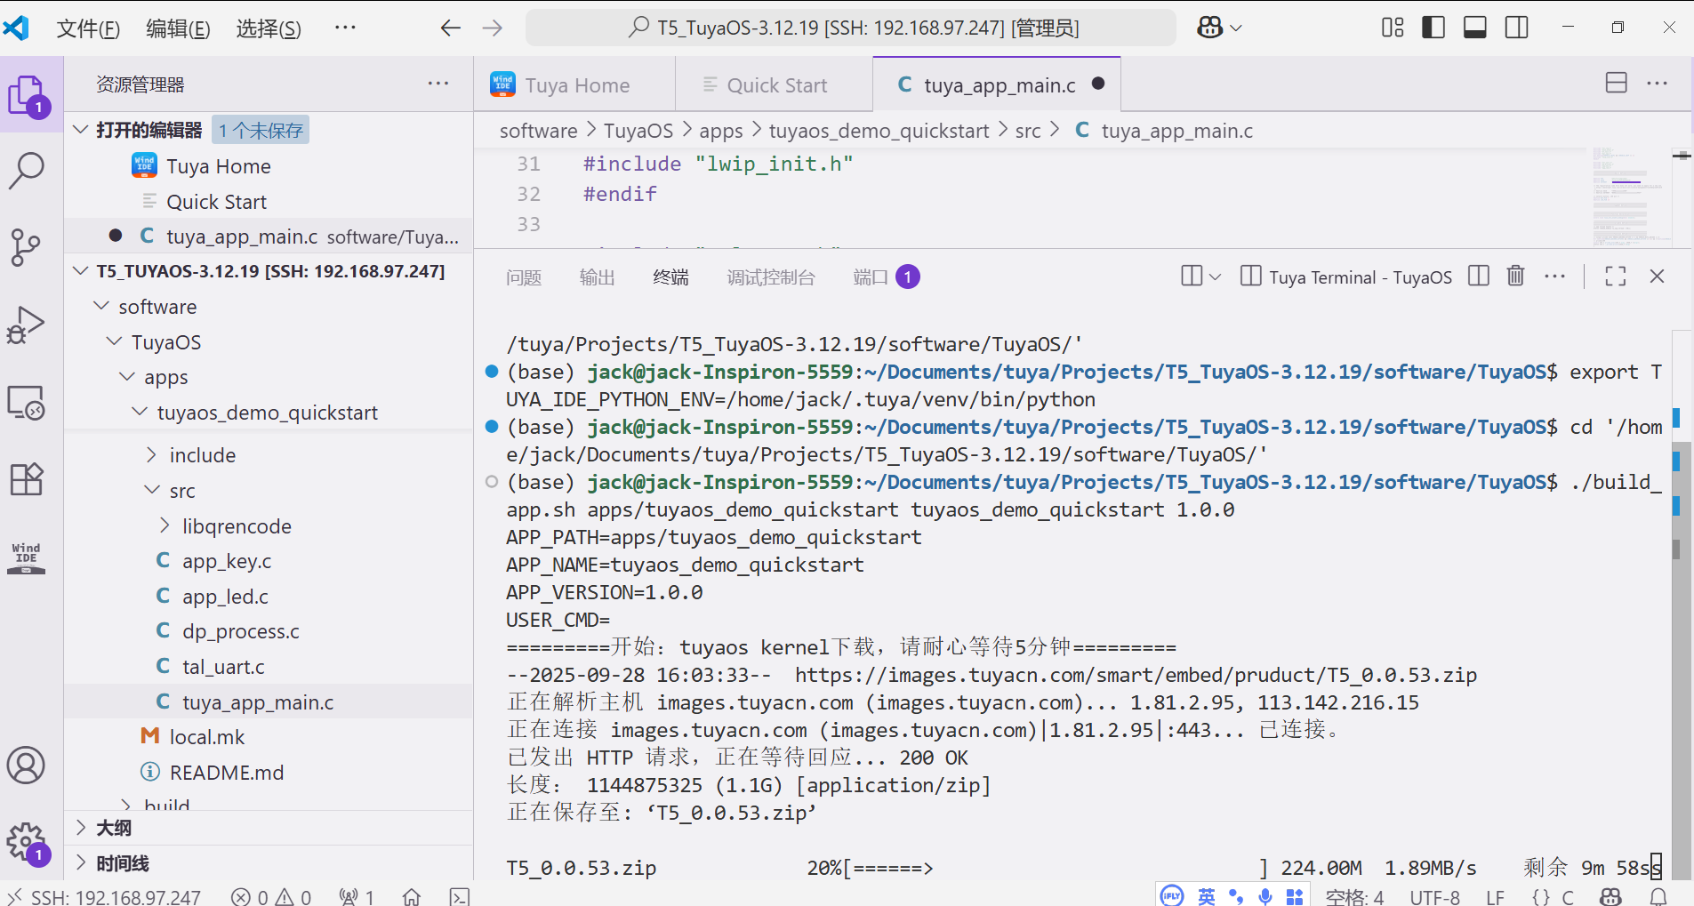Collapse the 打开的编辑器 section
This screenshot has height=906, width=1694.
pos(81,130)
